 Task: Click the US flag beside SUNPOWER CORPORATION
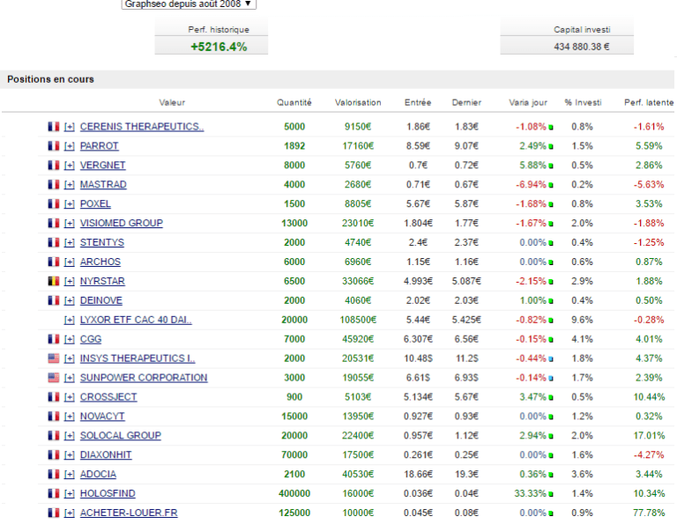[54, 378]
